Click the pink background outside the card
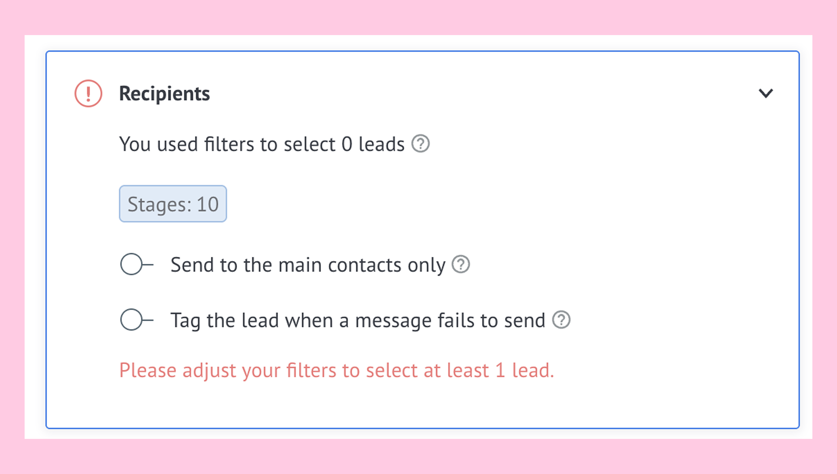The width and height of the screenshot is (837, 474). pos(418,16)
